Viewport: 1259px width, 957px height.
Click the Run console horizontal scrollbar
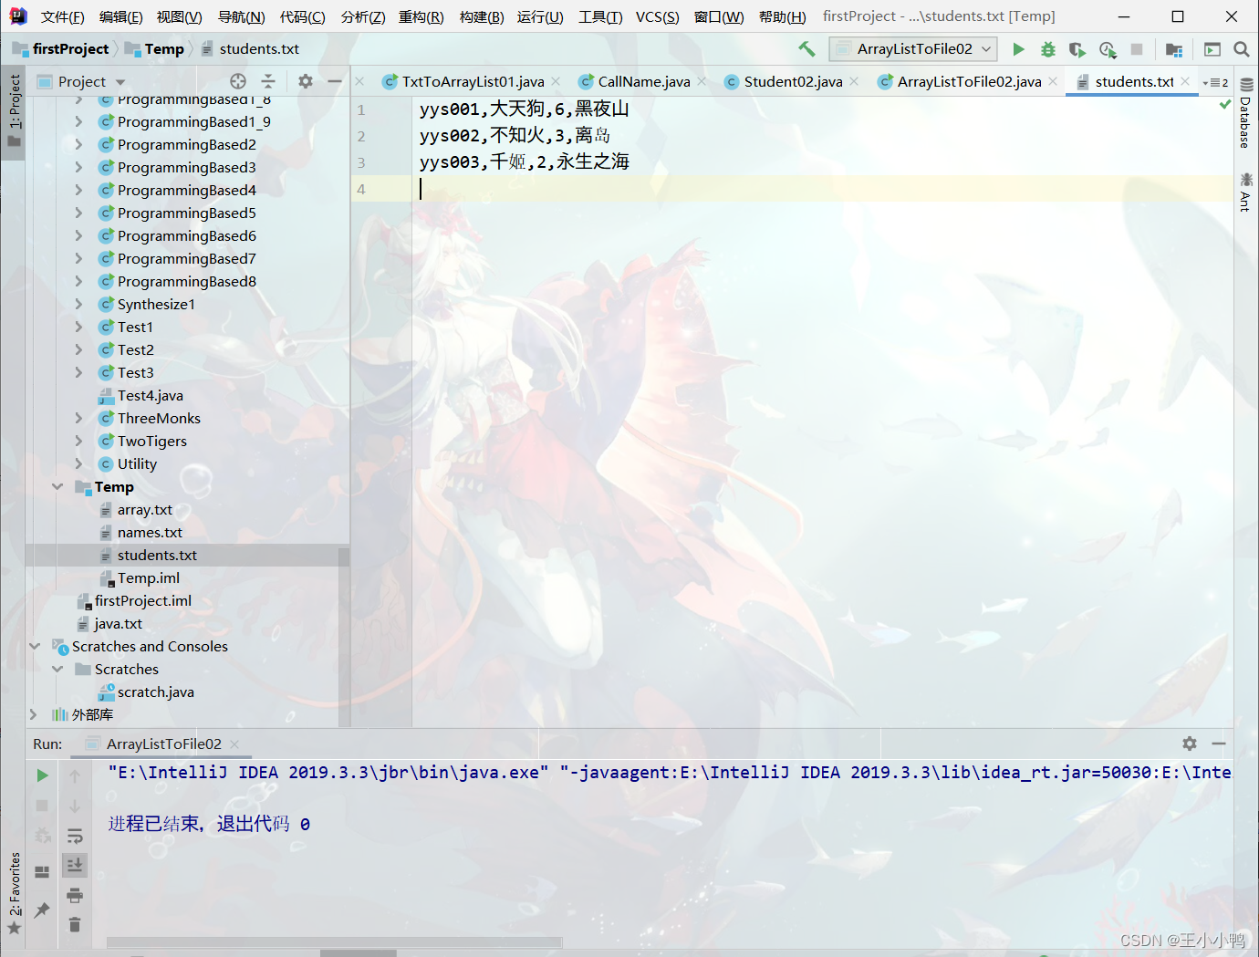click(x=334, y=941)
